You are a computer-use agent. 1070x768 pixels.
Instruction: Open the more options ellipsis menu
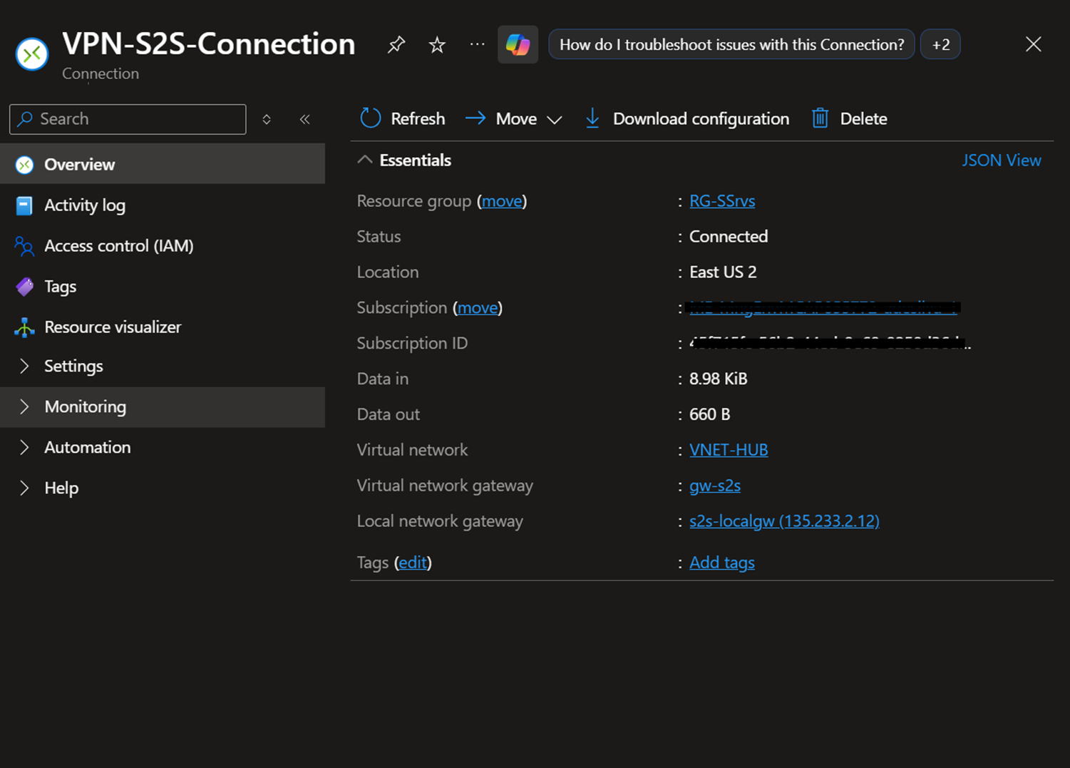[x=477, y=45]
